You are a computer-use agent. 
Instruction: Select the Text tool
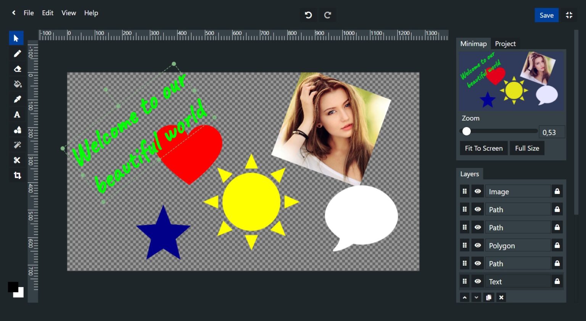pos(17,115)
